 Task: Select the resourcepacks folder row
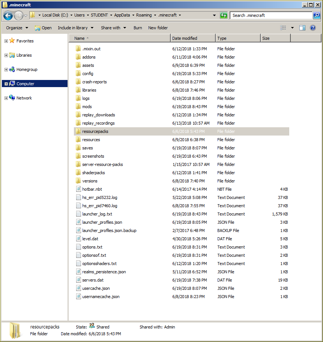[182, 131]
